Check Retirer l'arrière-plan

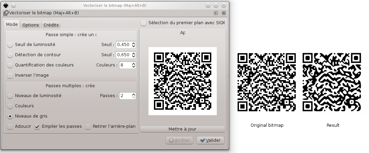coord(88,127)
